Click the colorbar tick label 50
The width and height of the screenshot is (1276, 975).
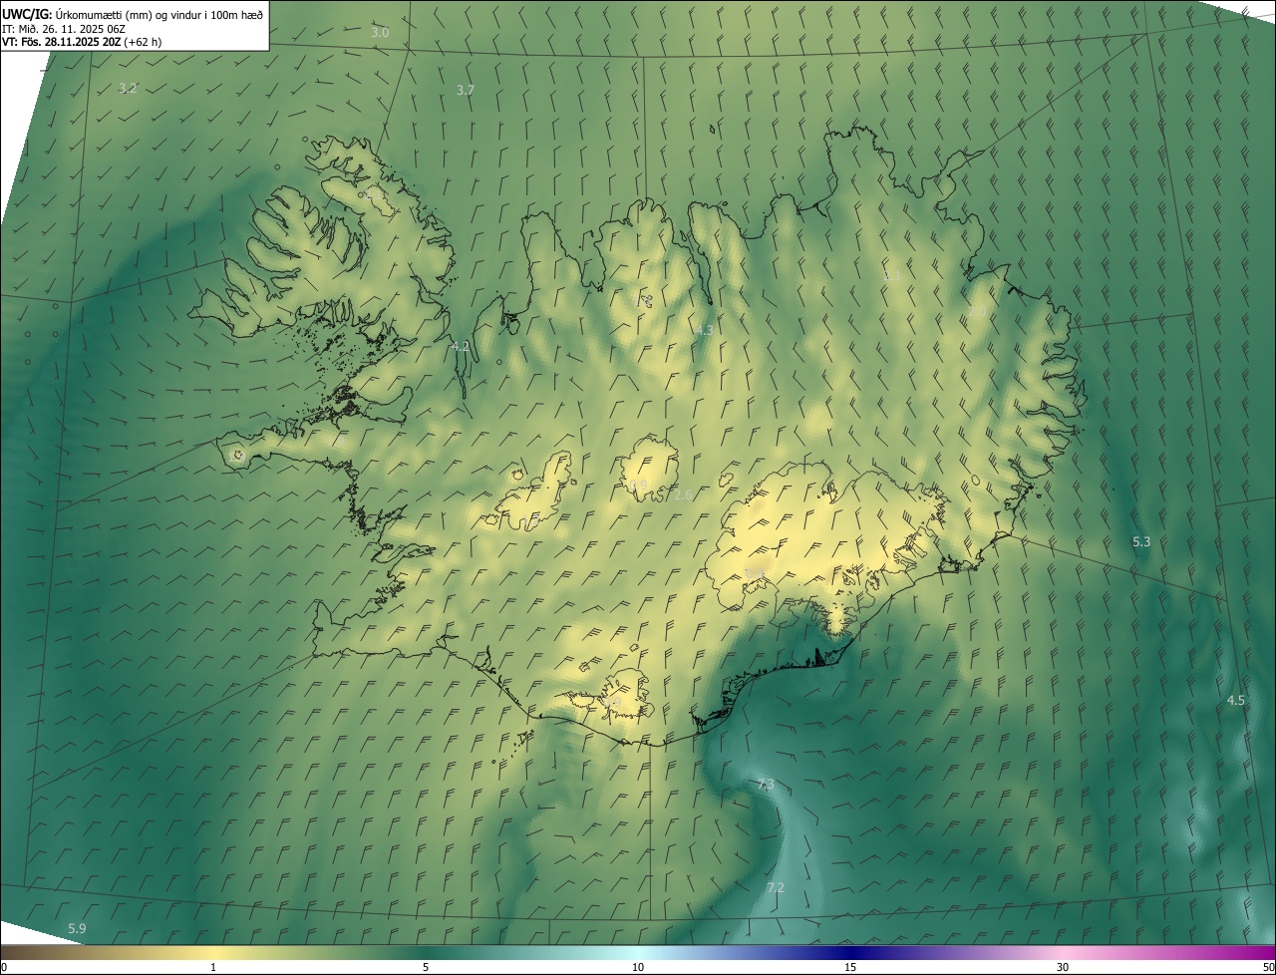1268,968
